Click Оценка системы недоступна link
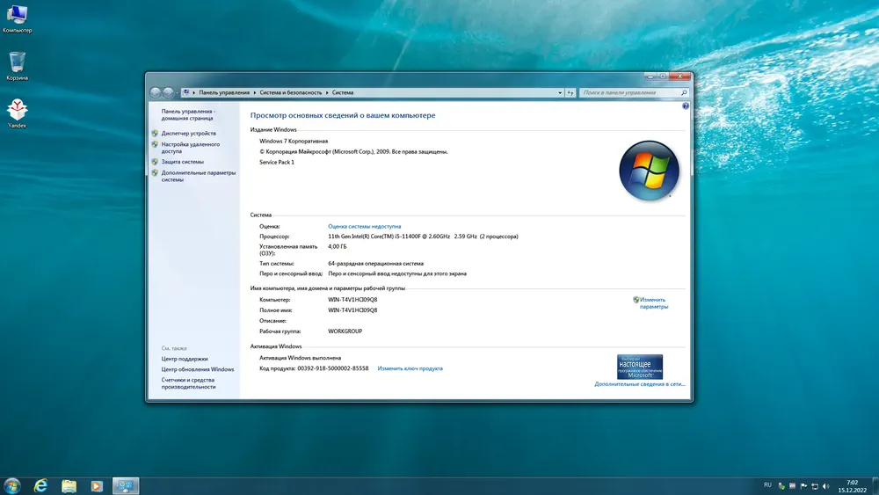 coord(365,227)
